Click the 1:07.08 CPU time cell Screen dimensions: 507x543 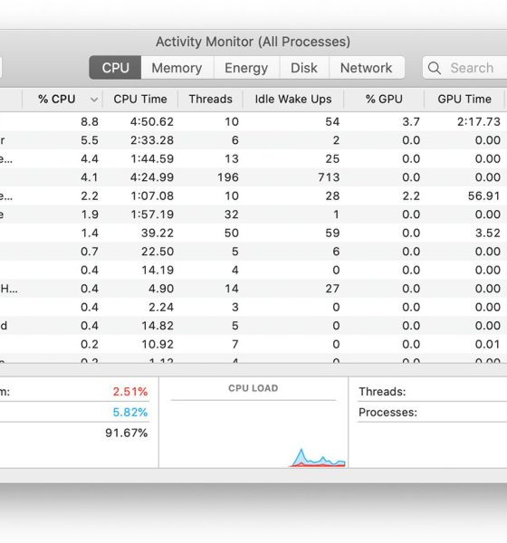click(152, 196)
